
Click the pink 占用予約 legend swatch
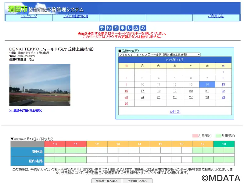tap(195, 136)
